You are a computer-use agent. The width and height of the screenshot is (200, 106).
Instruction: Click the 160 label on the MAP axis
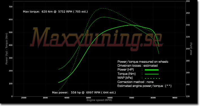(188, 73)
